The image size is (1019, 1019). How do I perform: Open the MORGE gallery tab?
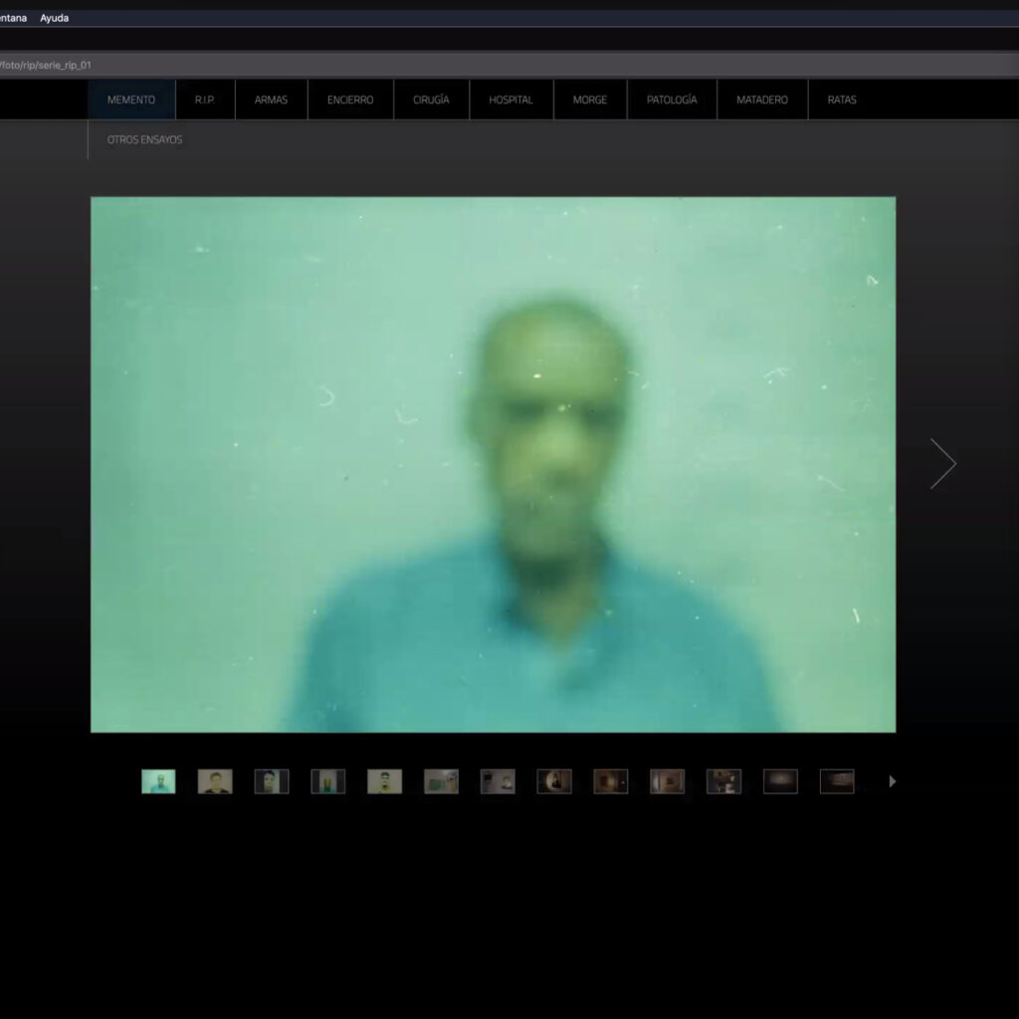pos(590,100)
